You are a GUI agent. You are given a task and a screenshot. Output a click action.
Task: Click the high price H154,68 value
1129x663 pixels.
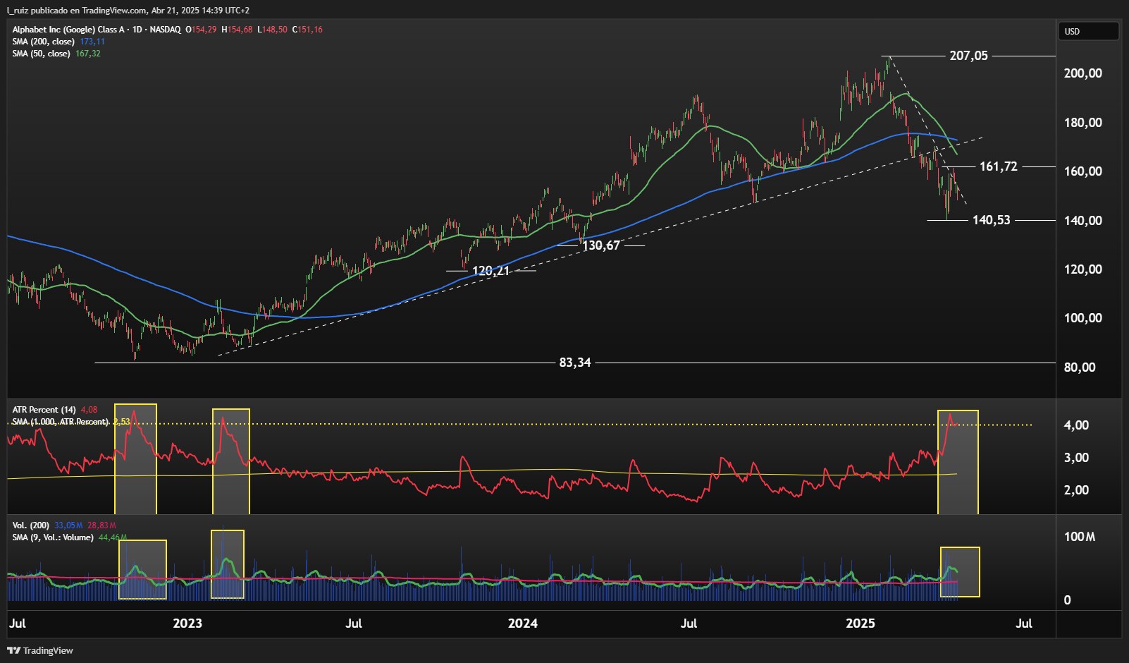[237, 30]
